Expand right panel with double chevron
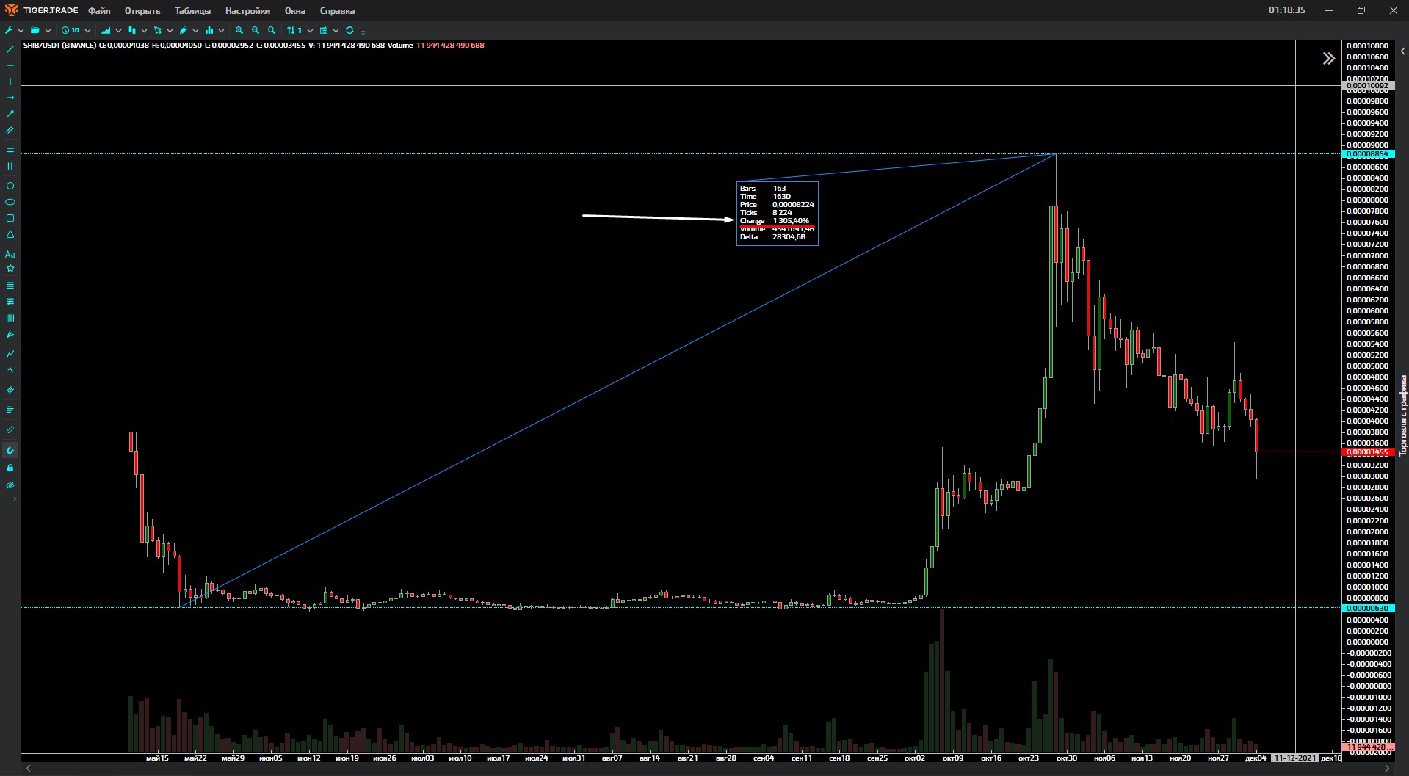The height and width of the screenshot is (776, 1409). coord(1328,59)
